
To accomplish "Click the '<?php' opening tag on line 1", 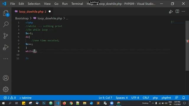I will click(x=29, y=23).
